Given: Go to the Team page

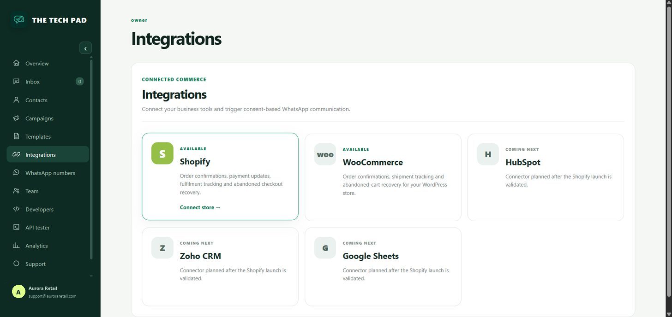Looking at the screenshot, I should click(x=48, y=191).
